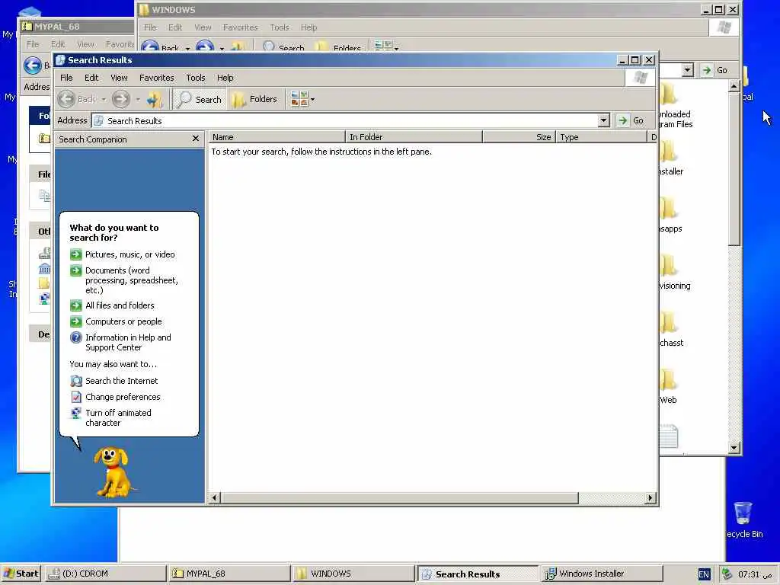Toggle the Folders button in Search Results toolbar

255,99
